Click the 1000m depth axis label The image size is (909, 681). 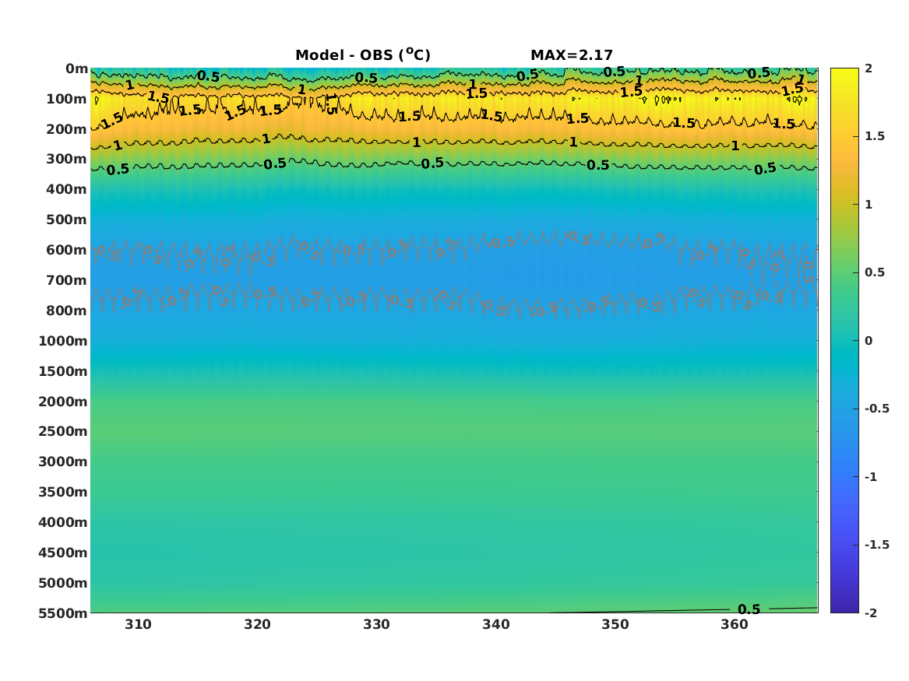click(62, 341)
